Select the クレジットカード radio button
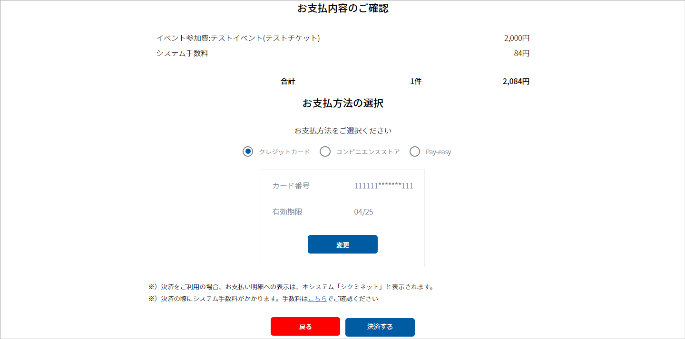 (247, 152)
